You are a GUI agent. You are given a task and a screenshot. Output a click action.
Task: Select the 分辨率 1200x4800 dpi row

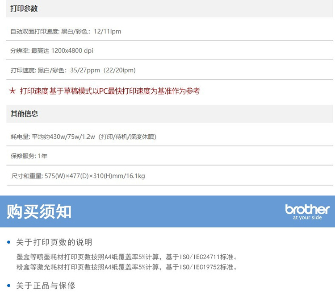pyautogui.click(x=169, y=50)
